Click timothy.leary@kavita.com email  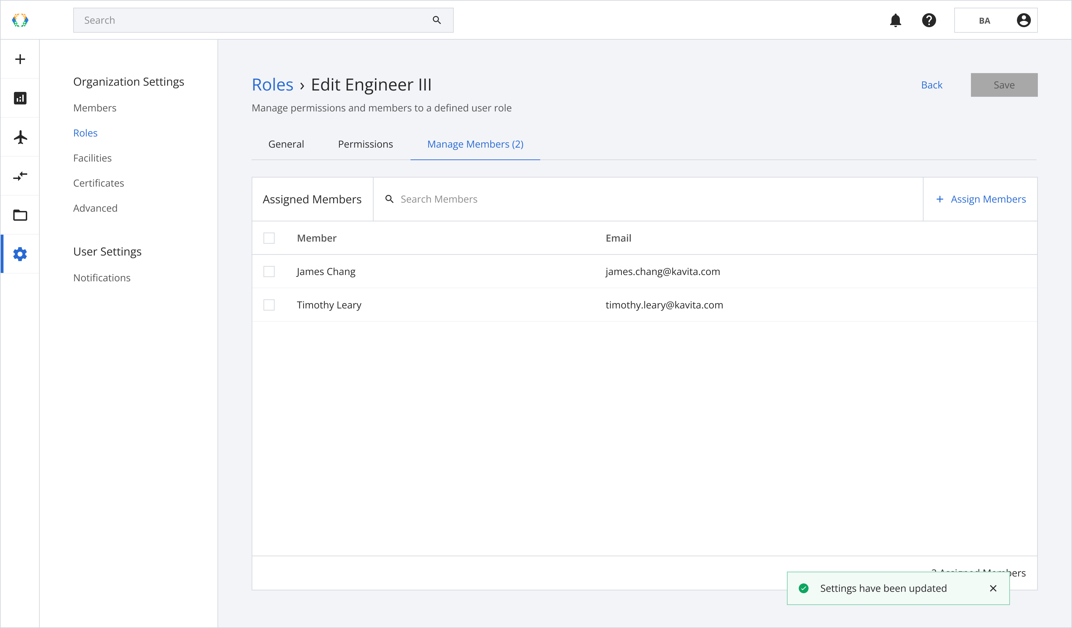coord(664,305)
